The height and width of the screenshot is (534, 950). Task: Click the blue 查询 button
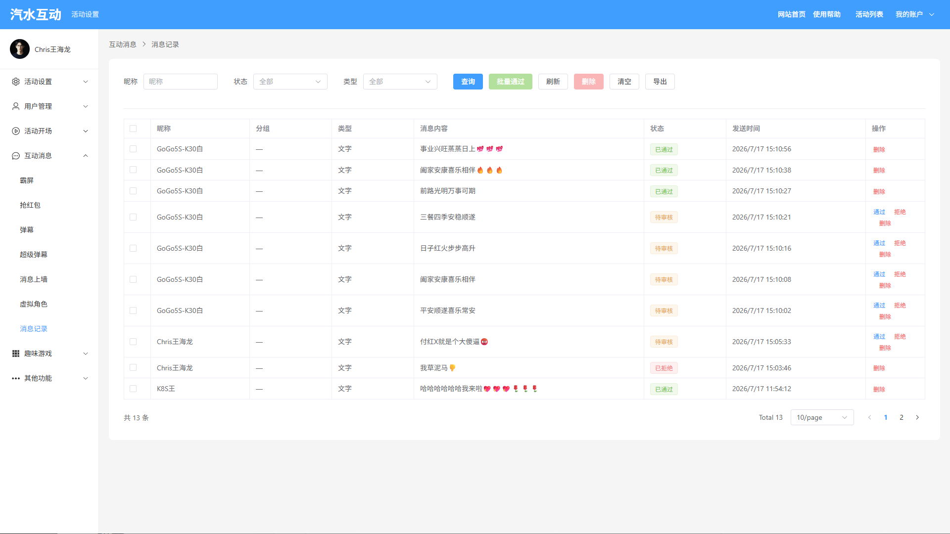[x=468, y=82]
